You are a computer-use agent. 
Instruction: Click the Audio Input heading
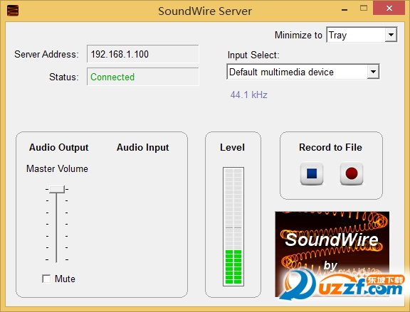143,147
